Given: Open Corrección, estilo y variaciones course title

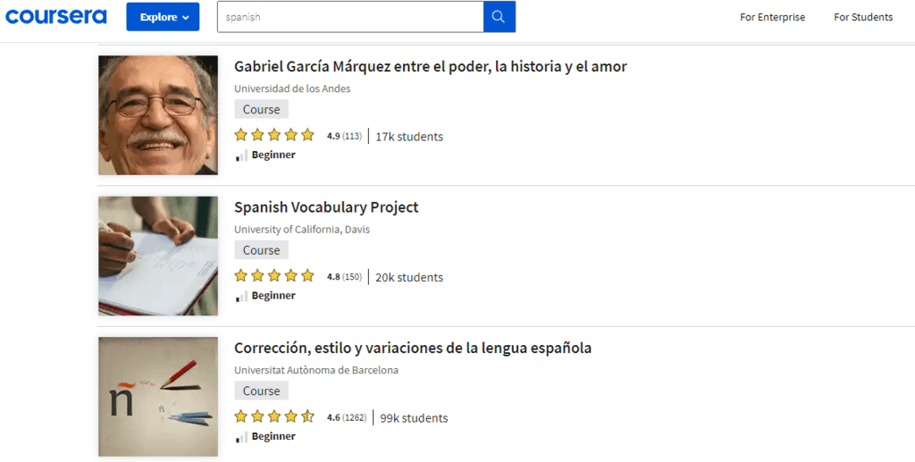Looking at the screenshot, I should (x=413, y=348).
